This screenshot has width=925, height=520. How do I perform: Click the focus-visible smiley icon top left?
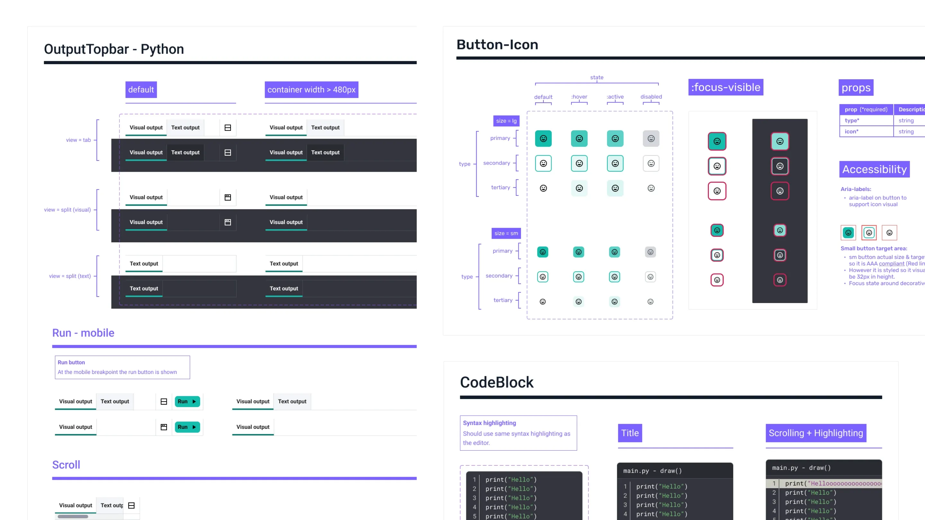(717, 141)
